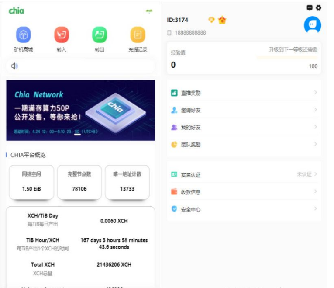Open 我的好友 my friends menu item
Screen dimensions: 334x288
(x=191, y=127)
